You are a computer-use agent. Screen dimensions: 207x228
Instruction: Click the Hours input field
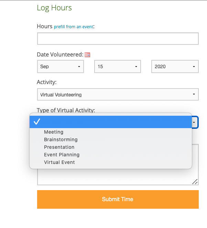(x=118, y=39)
